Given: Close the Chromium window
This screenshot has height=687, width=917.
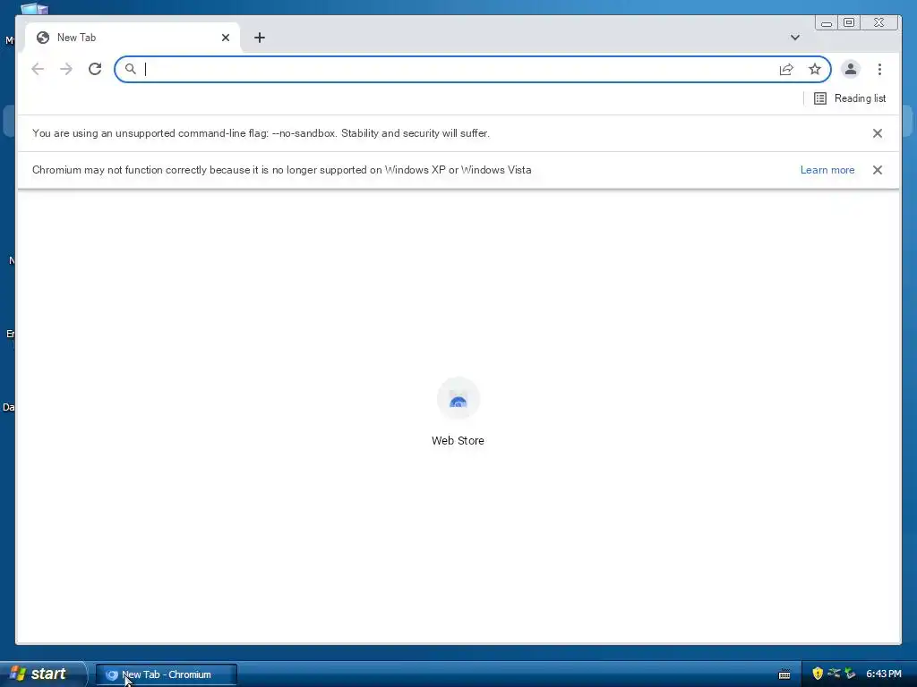Looking at the screenshot, I should click(878, 22).
